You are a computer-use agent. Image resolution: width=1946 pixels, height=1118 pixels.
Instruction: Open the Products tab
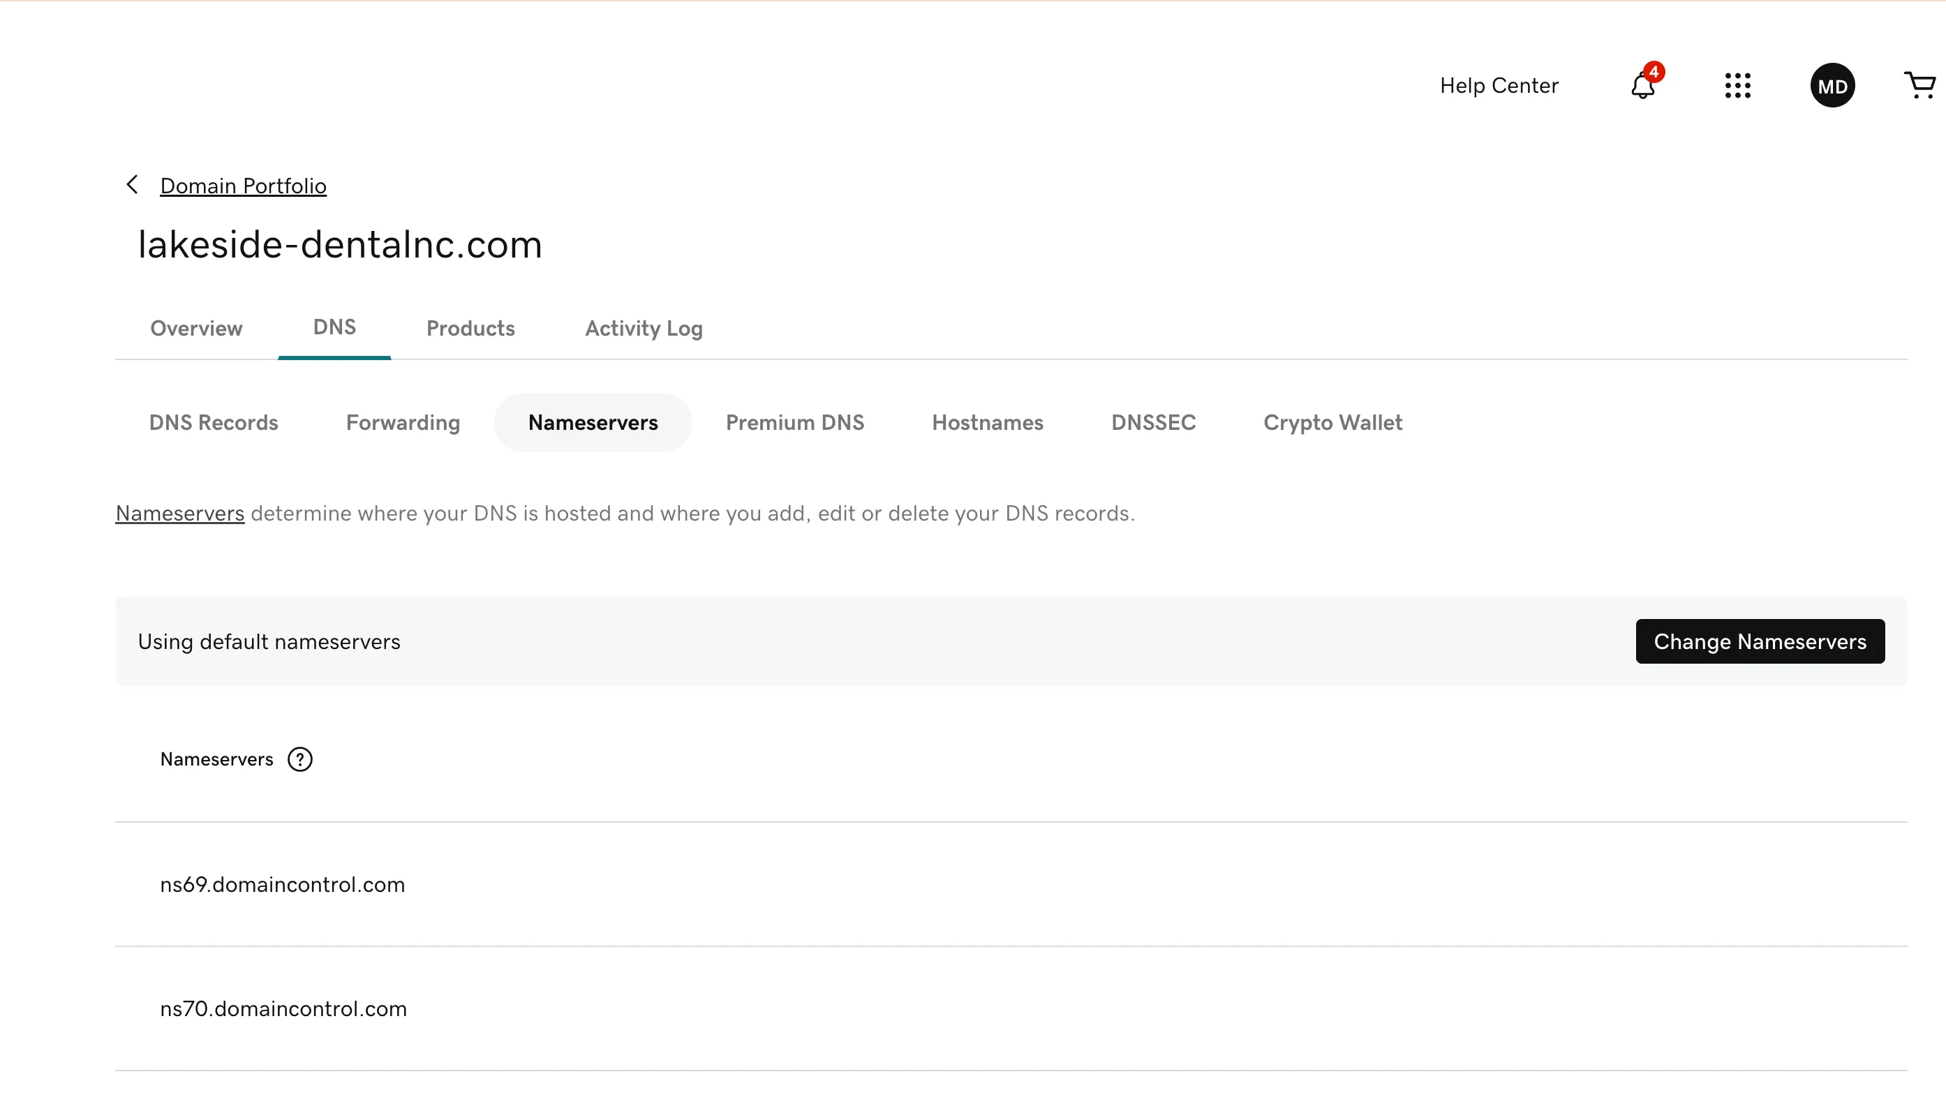click(x=470, y=329)
